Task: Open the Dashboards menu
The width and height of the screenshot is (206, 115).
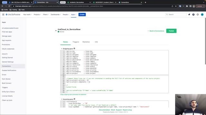Action: (56, 14)
